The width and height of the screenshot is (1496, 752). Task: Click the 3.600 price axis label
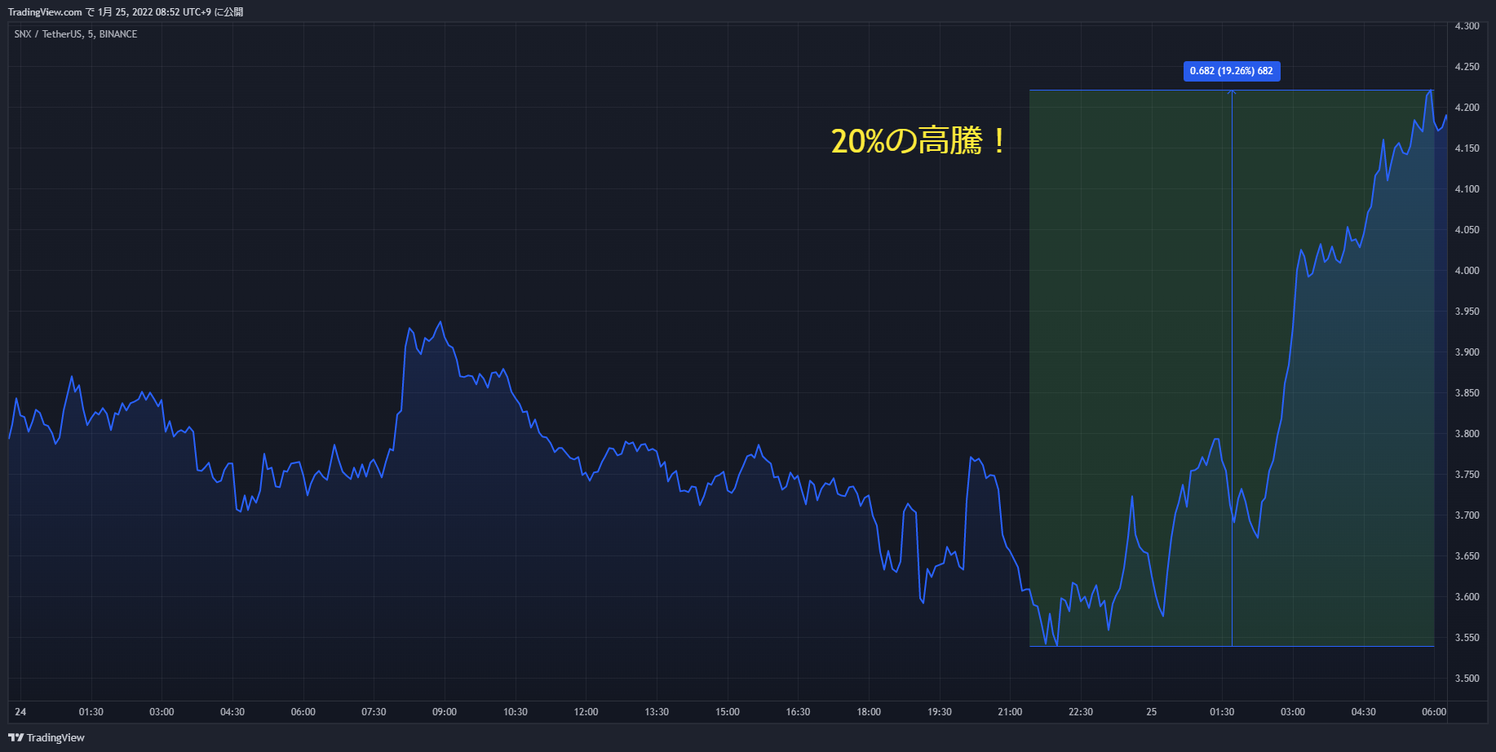[x=1467, y=597]
